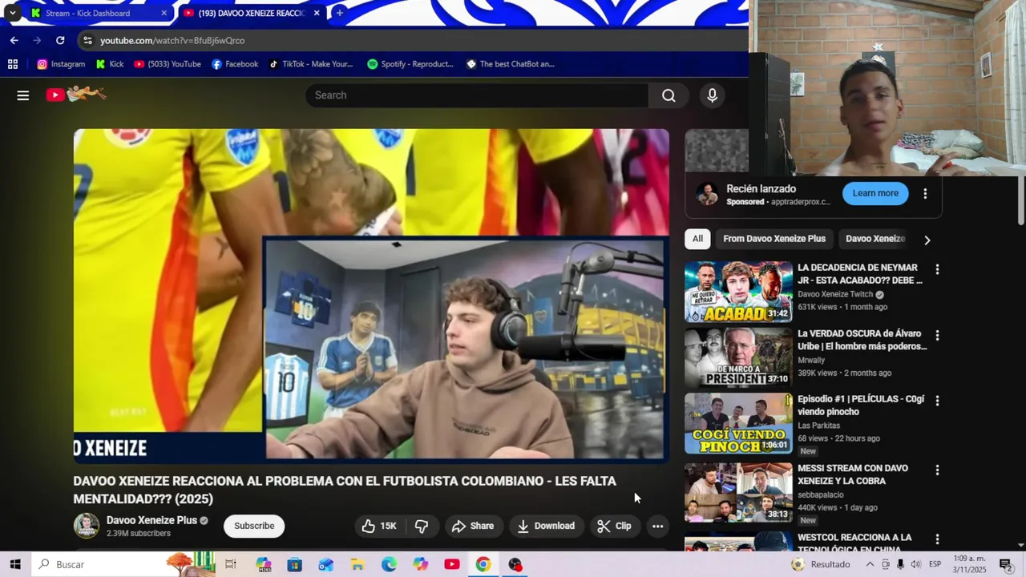This screenshot has height=577, width=1026.
Task: Open MESSI STREAM CON DAVO XENEIZE thumbnail
Action: click(738, 492)
